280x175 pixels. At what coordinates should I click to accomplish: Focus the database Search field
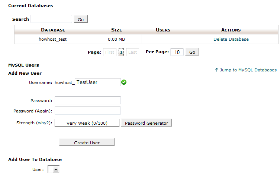pos(51,19)
